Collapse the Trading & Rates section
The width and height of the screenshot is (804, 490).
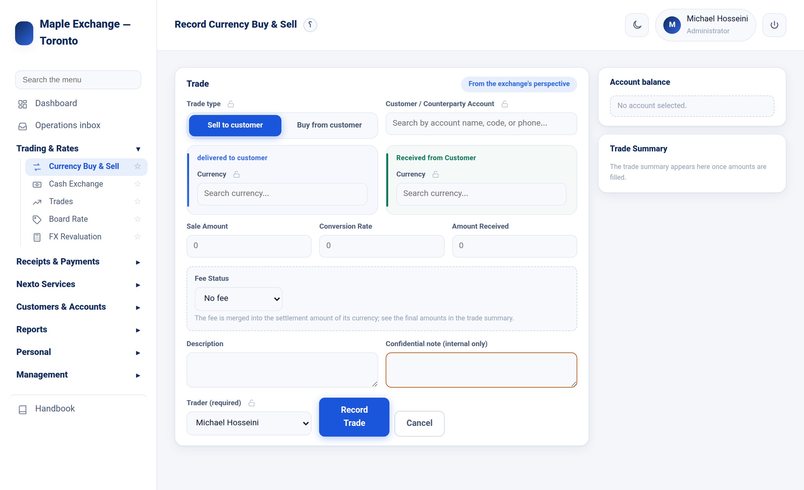tap(78, 149)
